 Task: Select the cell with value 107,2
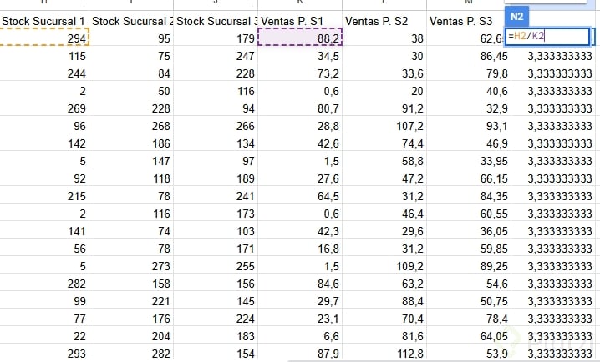tap(384, 125)
